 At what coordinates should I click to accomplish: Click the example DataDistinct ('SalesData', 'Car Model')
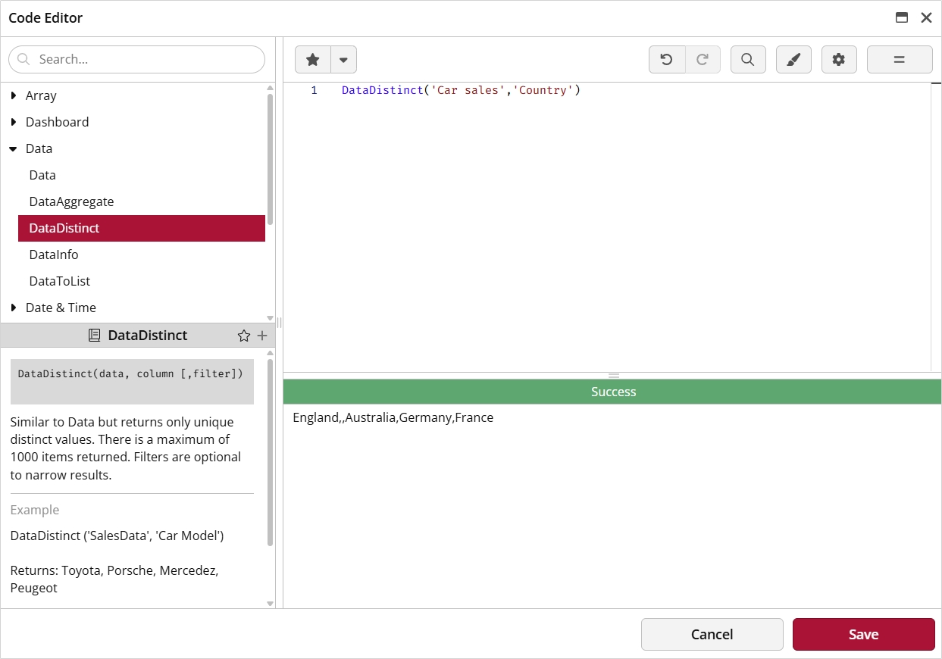coord(117,536)
